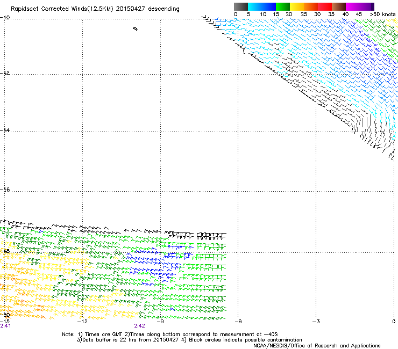Click the chart title 'Rapidsact Corrected Winds(12.5KM)'
398x349 pixels.
click(62, 9)
